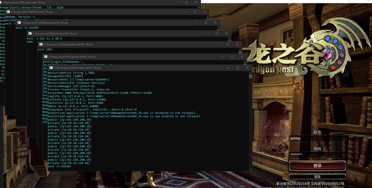Screen dimensions: 372x188
Task: Click the DNMasterServer64_TW.exe console window icon
Action: coord(19,23)
